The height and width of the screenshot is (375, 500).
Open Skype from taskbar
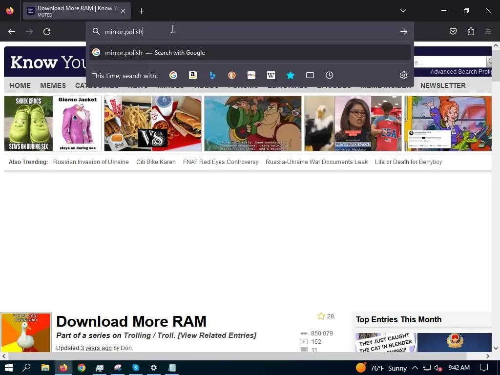(136, 368)
